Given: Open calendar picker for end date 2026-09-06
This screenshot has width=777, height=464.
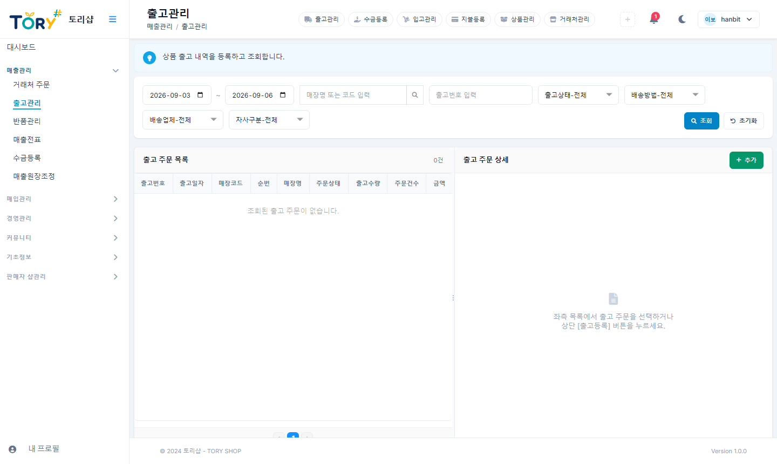Looking at the screenshot, I should tap(283, 95).
